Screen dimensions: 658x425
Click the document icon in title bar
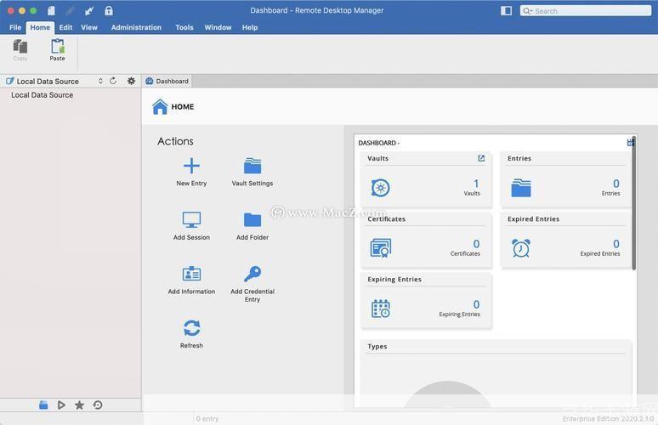tap(51, 10)
